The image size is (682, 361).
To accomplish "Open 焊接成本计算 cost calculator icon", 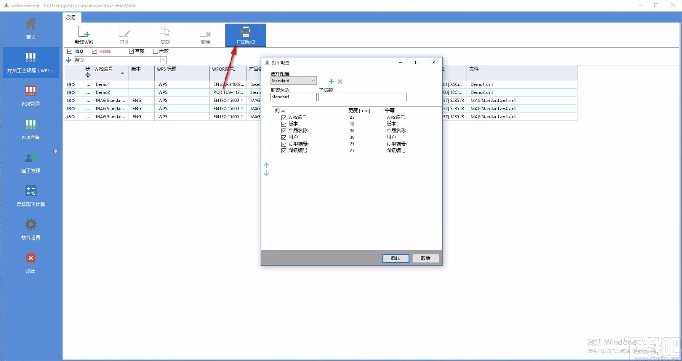I will (31, 191).
